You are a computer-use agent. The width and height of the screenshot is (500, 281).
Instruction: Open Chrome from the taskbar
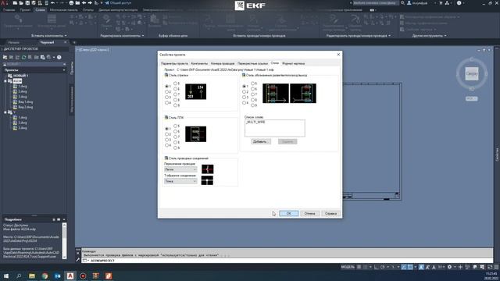45,276
